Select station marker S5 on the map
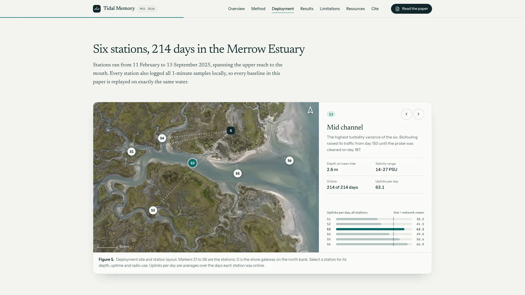Viewport: 525px width, 295px height. (238, 173)
